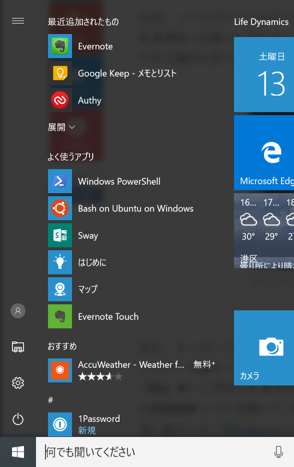Viewport: 294px width, 467px height.
Task: Click the Power button icon
Action: pos(18,419)
